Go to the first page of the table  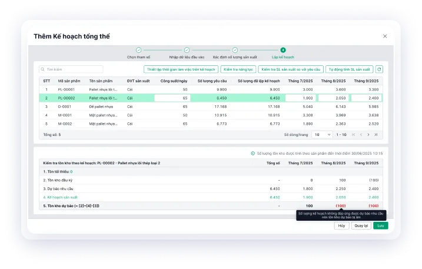[x=354, y=135]
